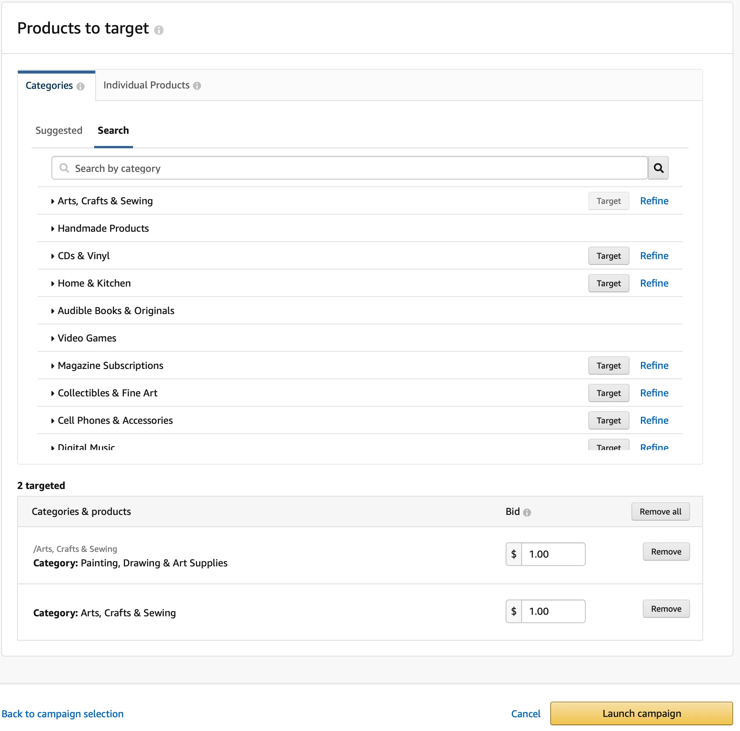Click the Remove all button
This screenshot has height=731, width=740.
coord(660,511)
